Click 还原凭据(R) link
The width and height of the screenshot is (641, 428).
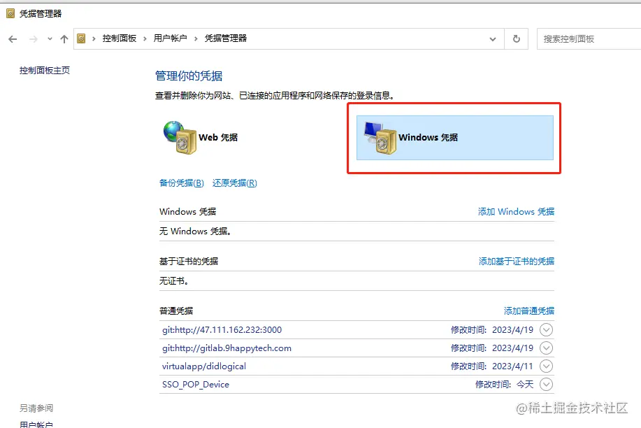(235, 183)
